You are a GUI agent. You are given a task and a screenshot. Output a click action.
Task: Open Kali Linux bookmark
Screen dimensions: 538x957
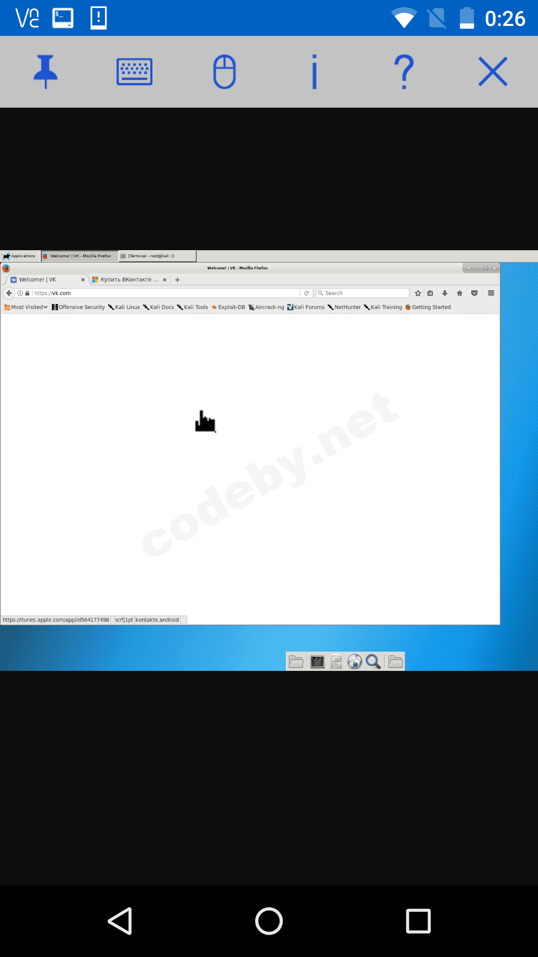[124, 307]
